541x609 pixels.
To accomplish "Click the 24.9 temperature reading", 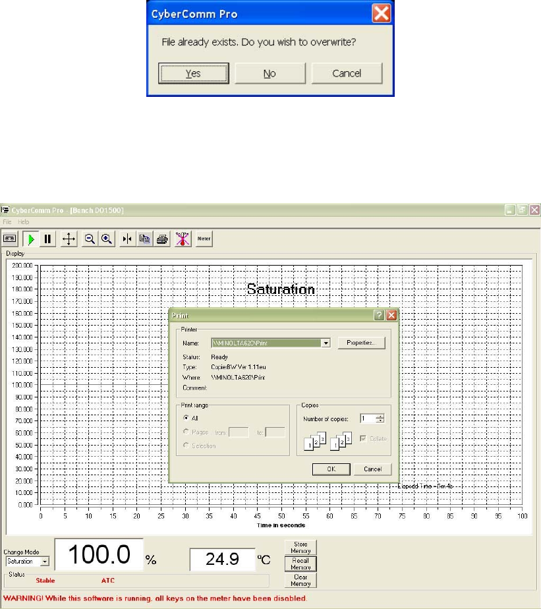I will click(x=223, y=560).
